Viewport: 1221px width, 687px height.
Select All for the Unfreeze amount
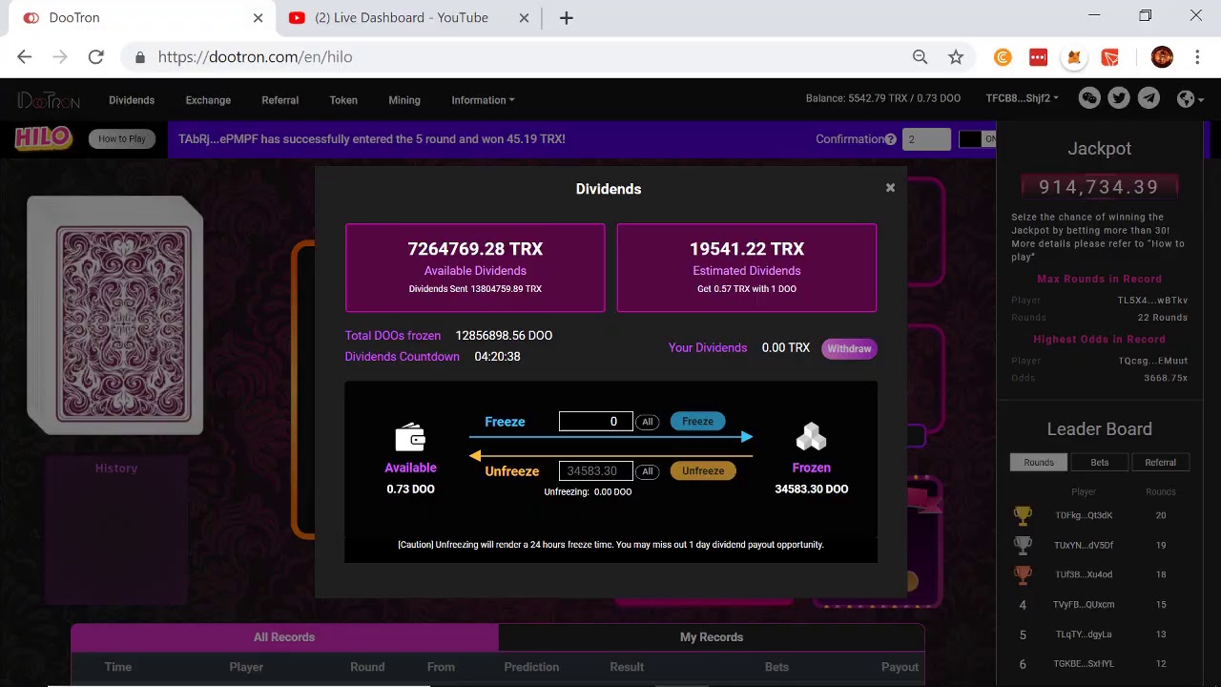(648, 471)
